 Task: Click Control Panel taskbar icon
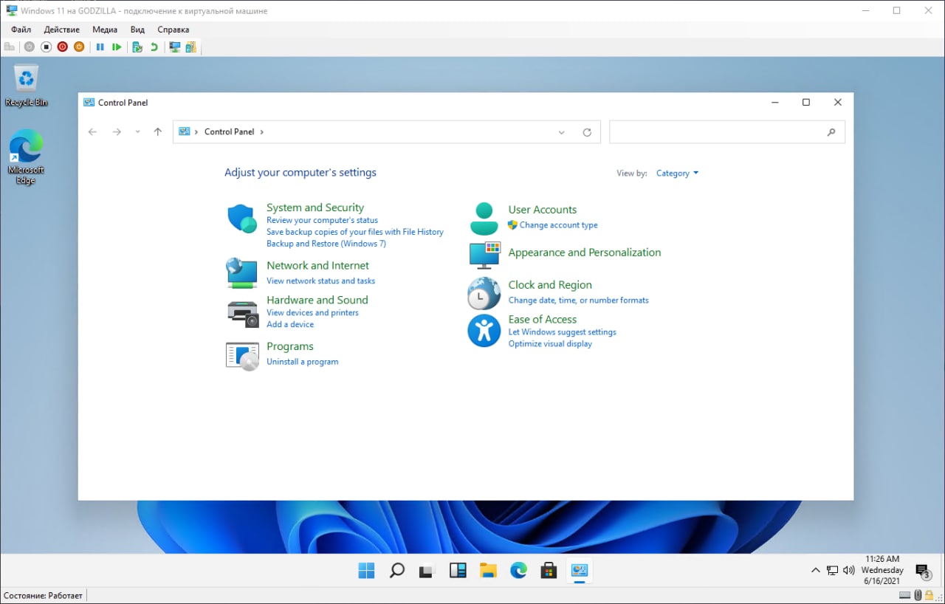pos(580,570)
